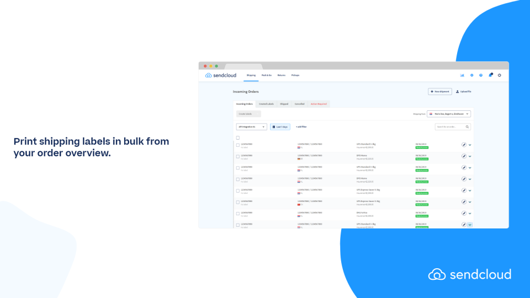Open the Action Required tab
The image size is (530, 298).
pos(319,104)
